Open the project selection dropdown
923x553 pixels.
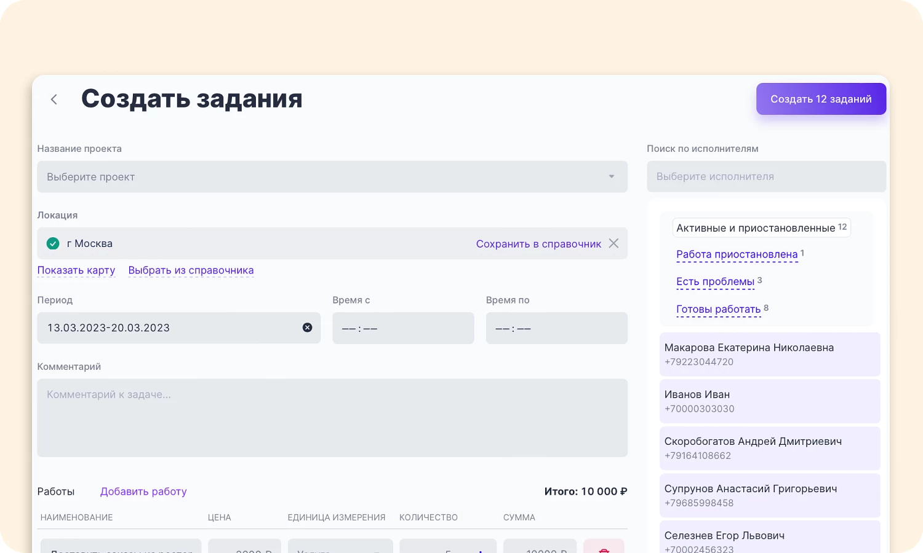(332, 177)
